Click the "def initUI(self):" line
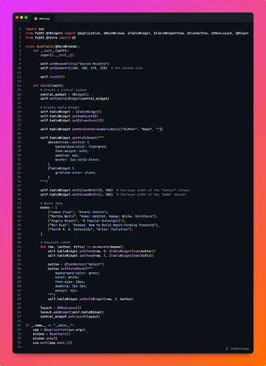266x366 pixels. [49, 86]
